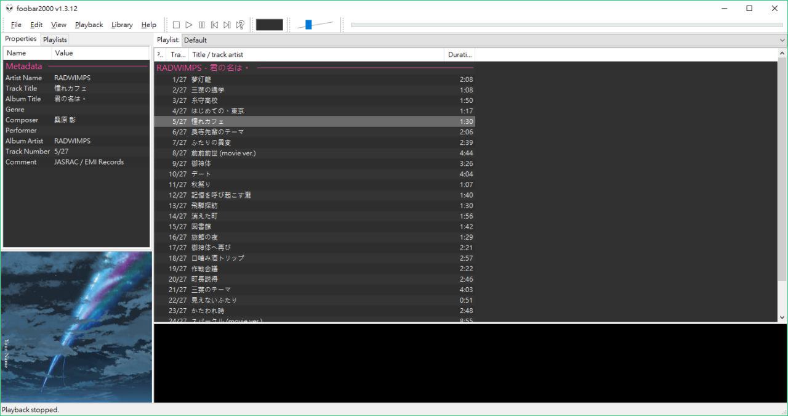Click the Comment JASRAC / EMI Records row
788x416 pixels.
pyautogui.click(x=76, y=161)
